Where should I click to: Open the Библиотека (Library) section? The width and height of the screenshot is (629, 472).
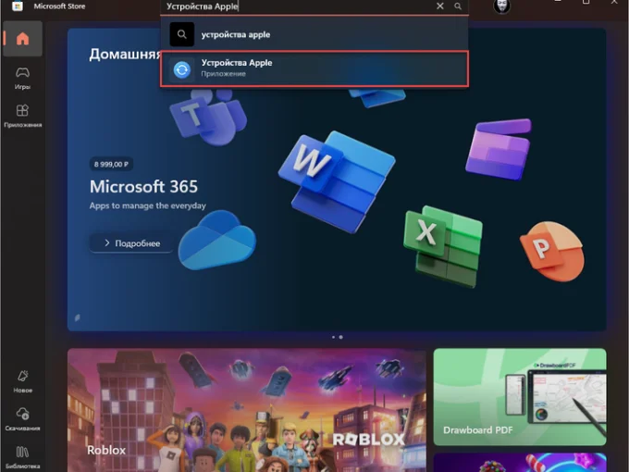(22, 457)
